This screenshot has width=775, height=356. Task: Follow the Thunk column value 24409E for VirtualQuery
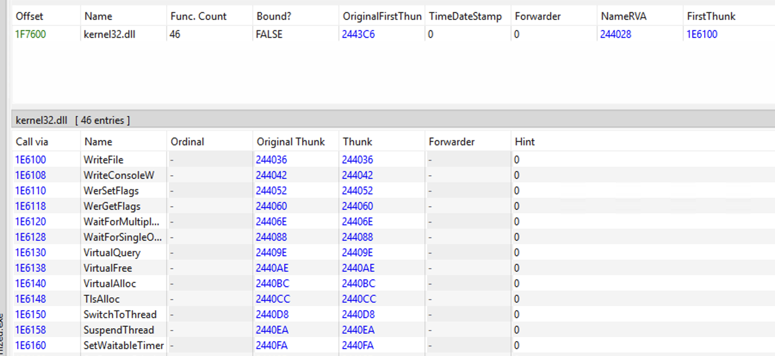click(357, 253)
